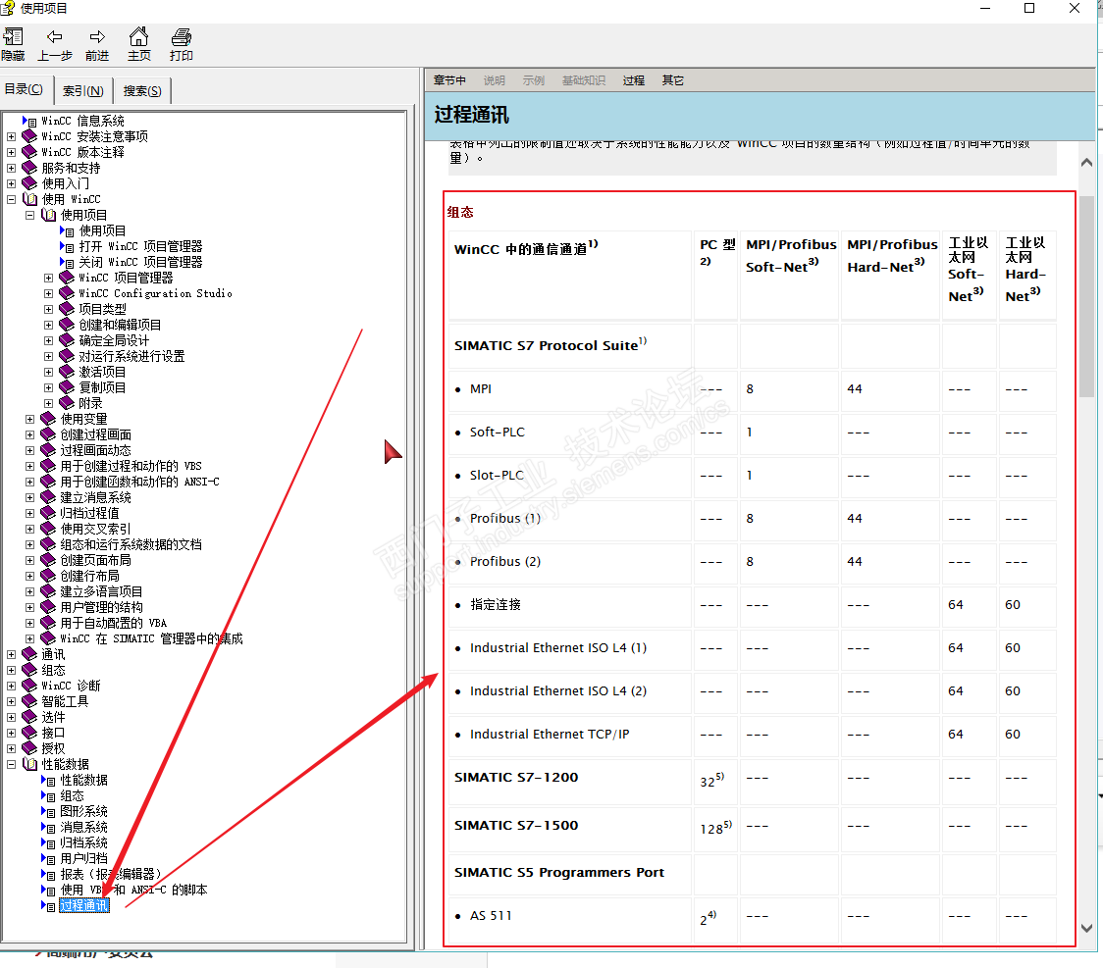Click the page icon beside 图形系统
1103x968 pixels.
pos(48,811)
